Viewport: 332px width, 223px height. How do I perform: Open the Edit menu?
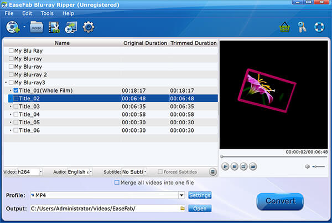pos(27,13)
